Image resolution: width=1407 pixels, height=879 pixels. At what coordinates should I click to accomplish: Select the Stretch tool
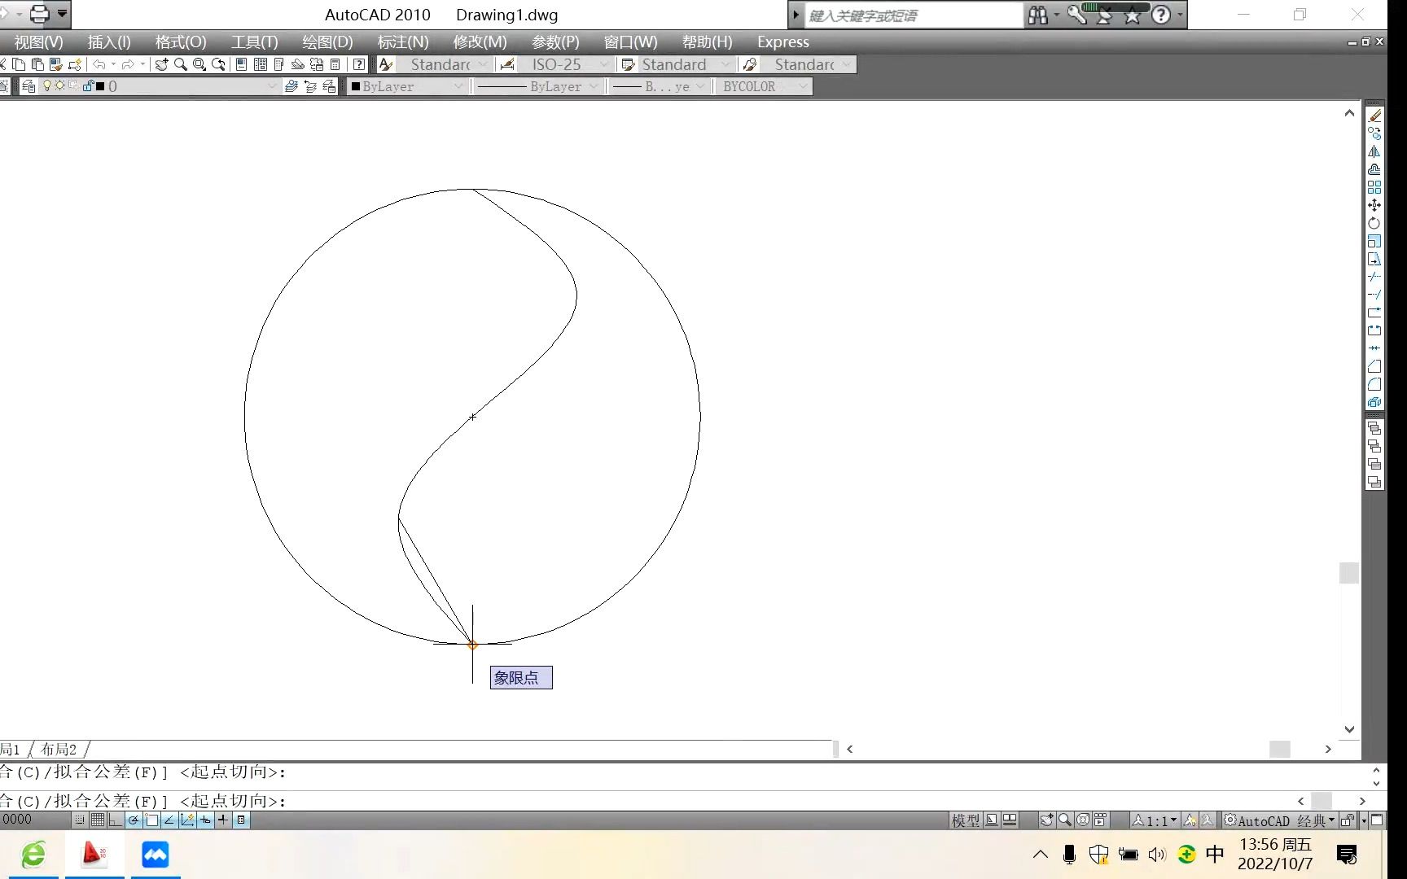1374,259
